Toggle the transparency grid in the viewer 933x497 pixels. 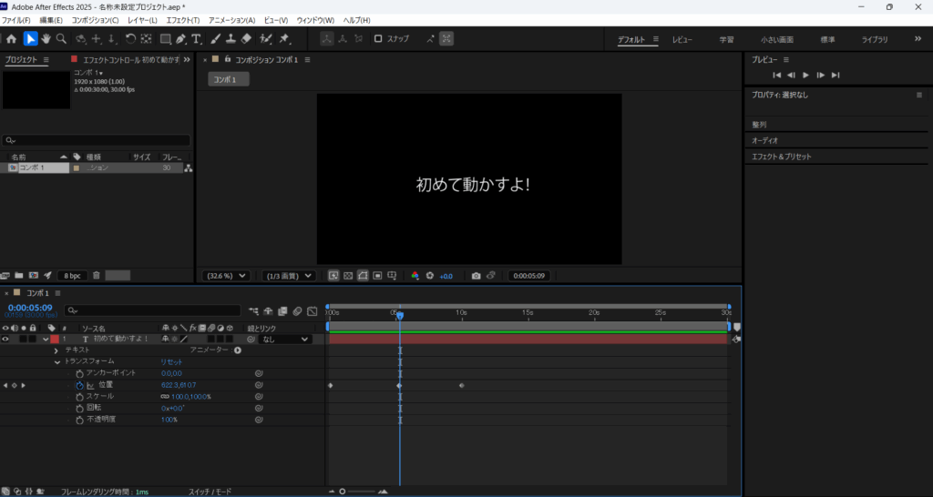tap(348, 275)
